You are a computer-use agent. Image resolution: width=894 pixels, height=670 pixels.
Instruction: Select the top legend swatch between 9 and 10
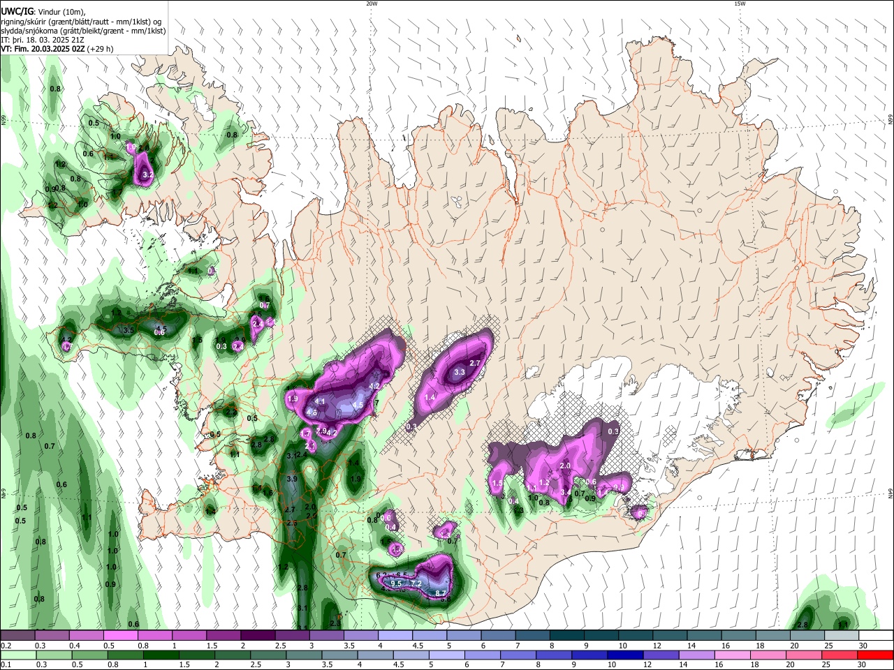pyautogui.click(x=600, y=636)
